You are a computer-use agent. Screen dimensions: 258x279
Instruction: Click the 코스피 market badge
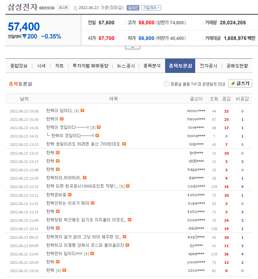point(63,8)
